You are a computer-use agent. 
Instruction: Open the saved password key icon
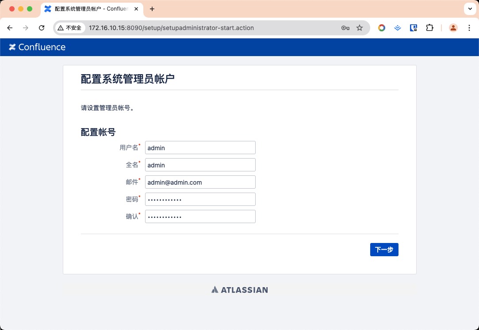point(345,28)
